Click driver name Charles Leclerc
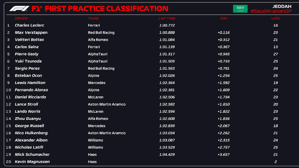Screen dimensions: 299x168 click(x=29, y=25)
